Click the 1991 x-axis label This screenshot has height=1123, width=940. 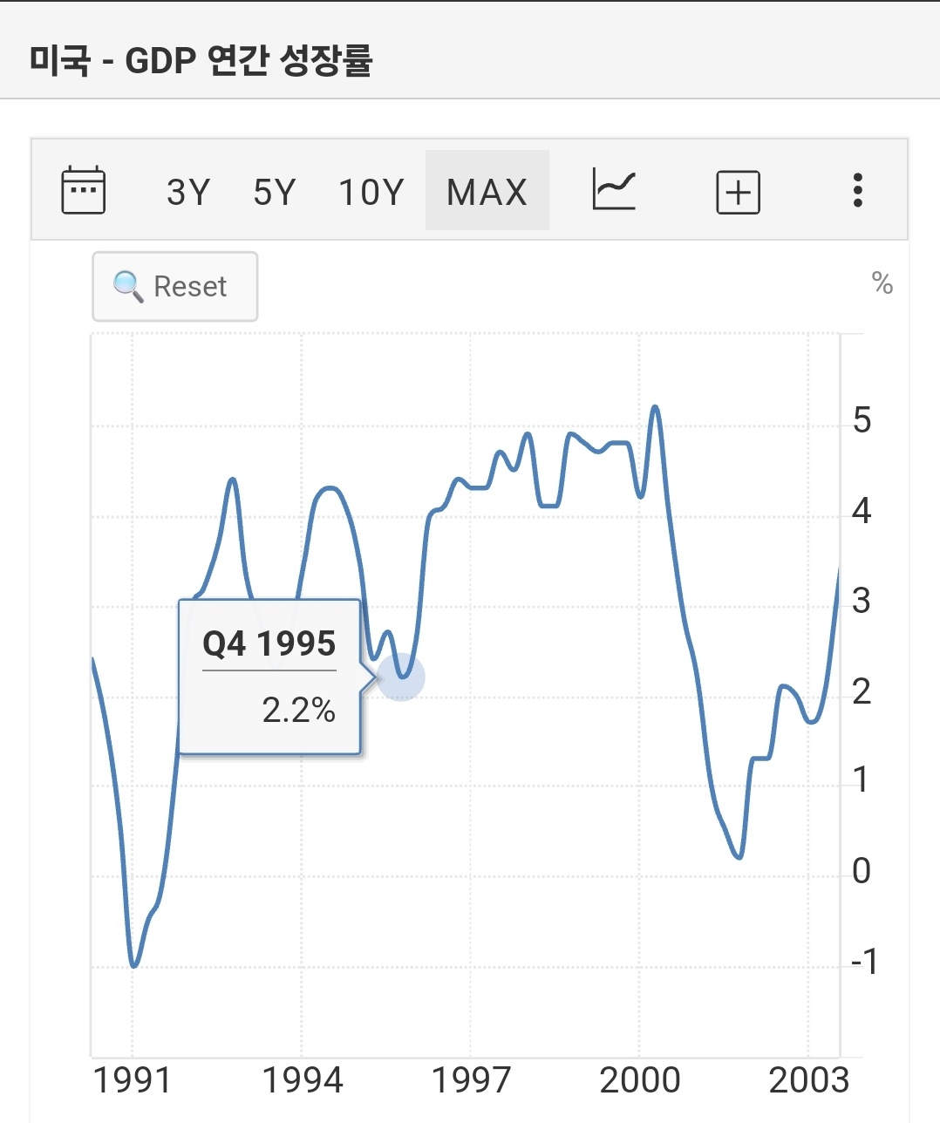pos(132,1080)
